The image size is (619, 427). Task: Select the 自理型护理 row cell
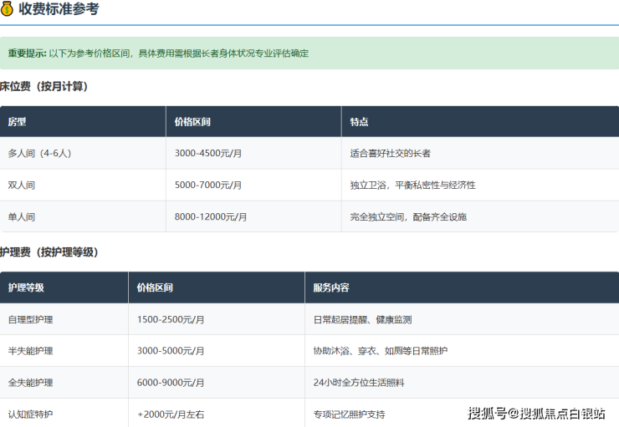tap(64, 319)
